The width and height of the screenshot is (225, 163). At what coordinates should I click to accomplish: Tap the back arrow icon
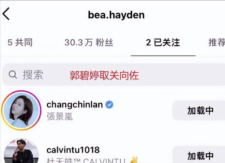(6, 14)
